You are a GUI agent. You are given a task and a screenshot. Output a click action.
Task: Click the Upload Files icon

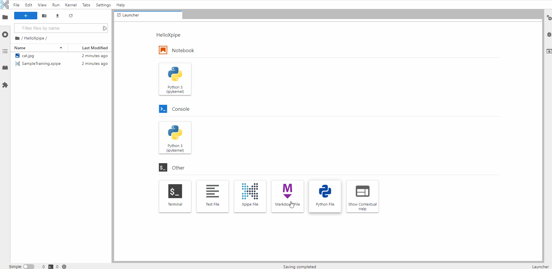pyautogui.click(x=57, y=16)
